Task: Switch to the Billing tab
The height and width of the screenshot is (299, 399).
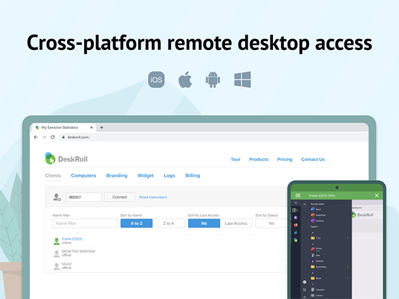Action: click(193, 176)
